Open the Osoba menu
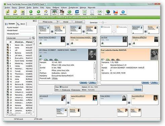Screen dimensions: 165x126 point(29,8)
